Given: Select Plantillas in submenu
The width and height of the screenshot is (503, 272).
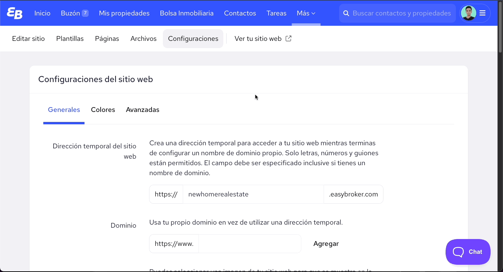Looking at the screenshot, I should click(x=70, y=38).
